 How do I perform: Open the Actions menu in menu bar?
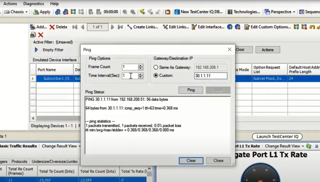pyautogui.click(x=10, y=4)
